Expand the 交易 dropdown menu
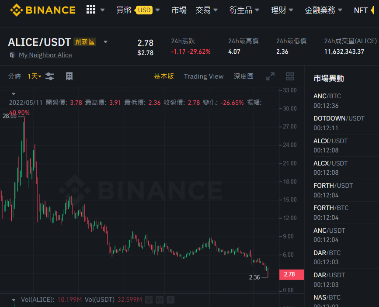 (206, 10)
